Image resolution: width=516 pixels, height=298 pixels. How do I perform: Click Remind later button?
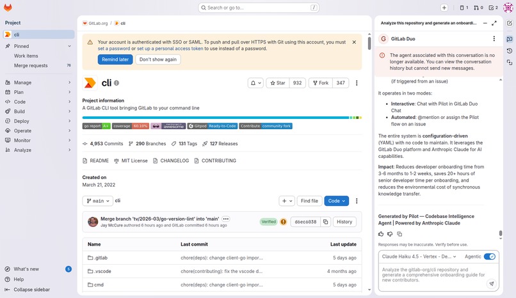click(115, 59)
